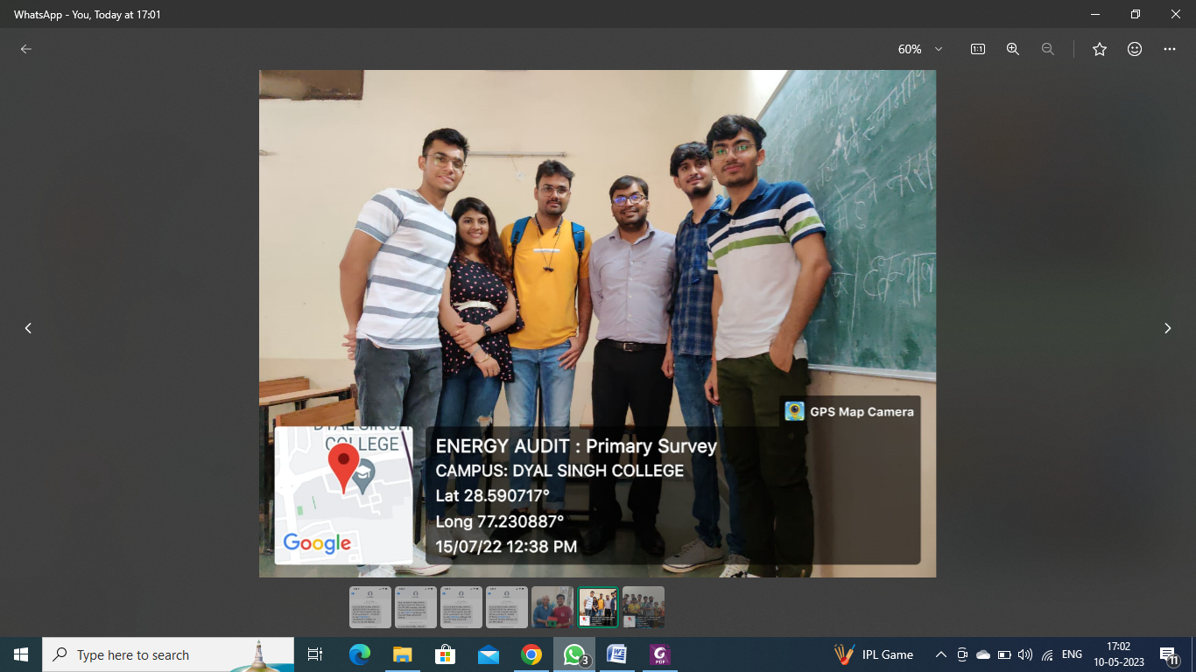Star this photo message

click(x=1100, y=49)
